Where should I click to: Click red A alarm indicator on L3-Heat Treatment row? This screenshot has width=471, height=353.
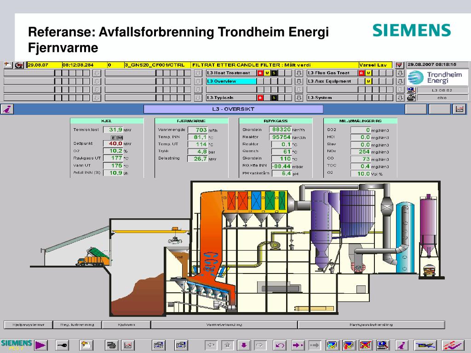[x=260, y=73]
